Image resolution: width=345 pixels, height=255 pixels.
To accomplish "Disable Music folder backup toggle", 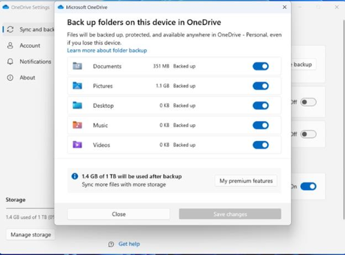I will point(261,125).
